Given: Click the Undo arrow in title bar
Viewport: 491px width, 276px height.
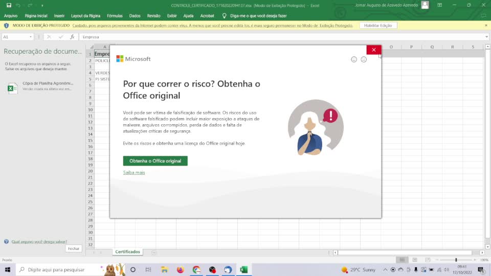Looking at the screenshot, I should (18, 5).
